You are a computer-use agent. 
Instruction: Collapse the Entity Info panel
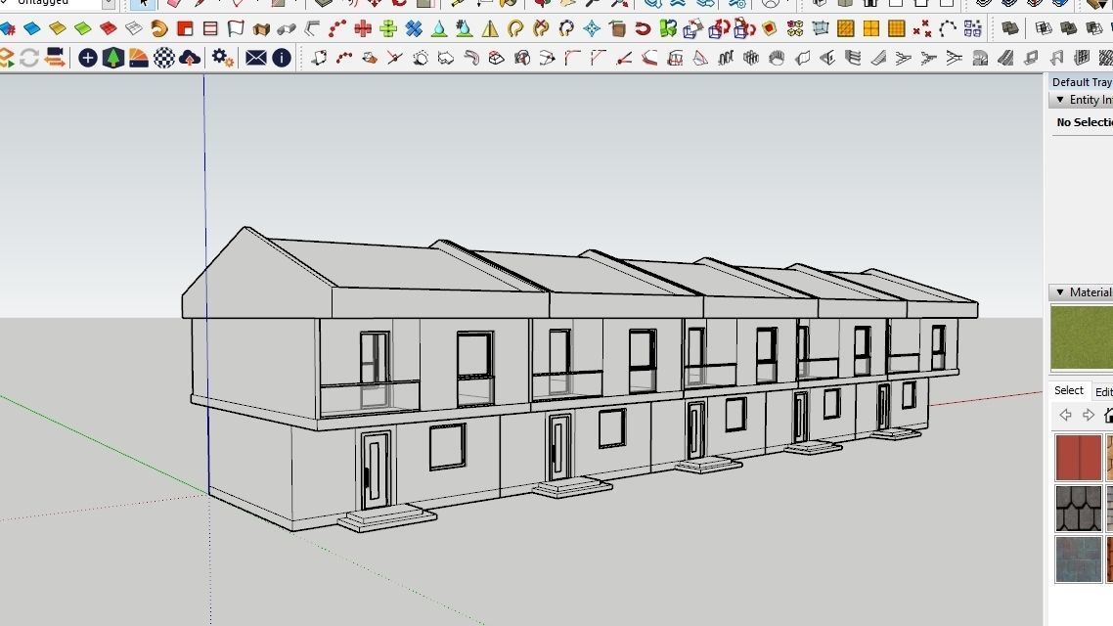click(x=1060, y=100)
